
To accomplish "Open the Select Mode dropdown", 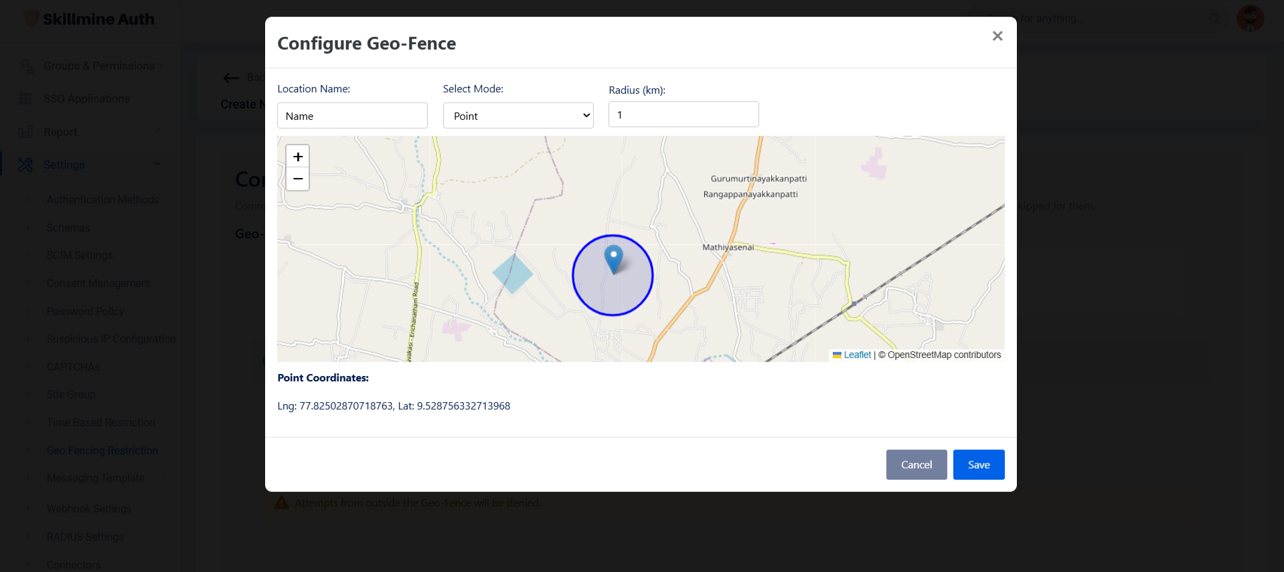I will (x=518, y=116).
